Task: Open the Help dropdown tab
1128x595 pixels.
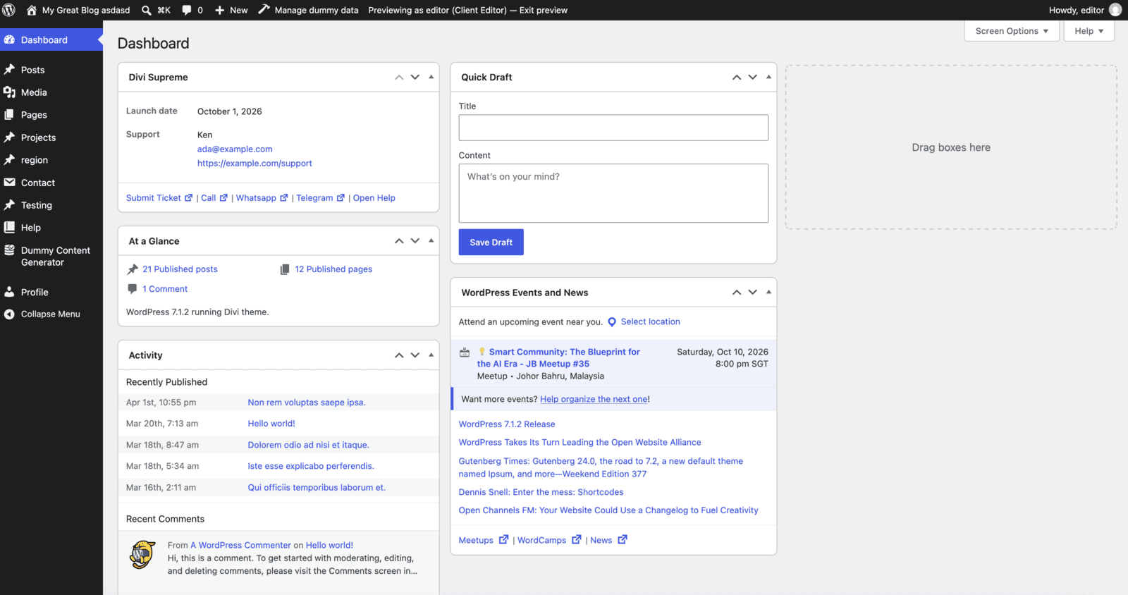Action: [x=1089, y=31]
